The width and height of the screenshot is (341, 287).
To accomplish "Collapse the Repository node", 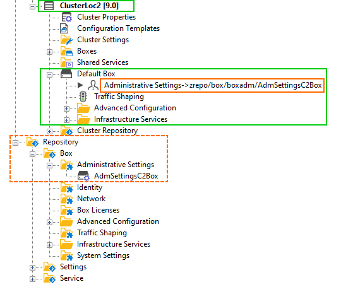I will click(x=15, y=143).
